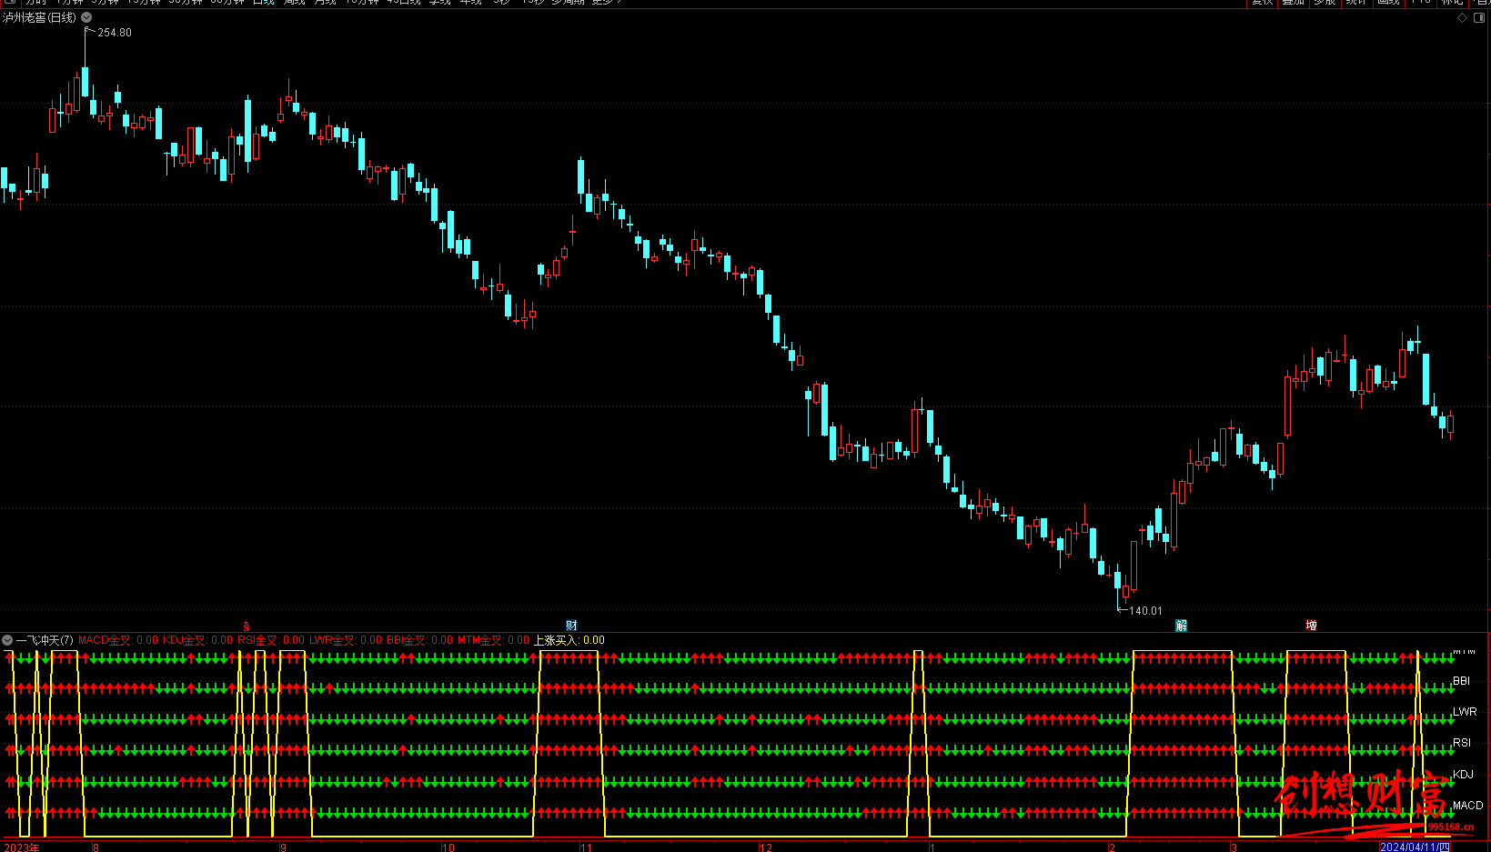Click the BBI金叉 value label
Viewport: 1491px width, 852px height.
tap(419, 640)
